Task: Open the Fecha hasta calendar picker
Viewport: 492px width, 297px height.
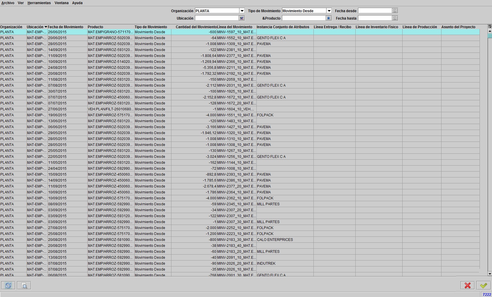Action: (395, 18)
